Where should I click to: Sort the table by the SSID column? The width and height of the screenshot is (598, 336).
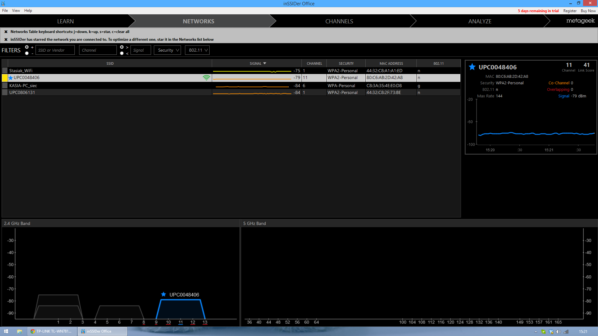(110, 63)
